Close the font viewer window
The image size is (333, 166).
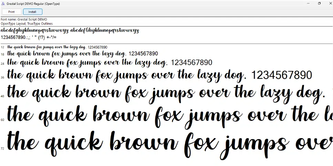tap(330, 3)
